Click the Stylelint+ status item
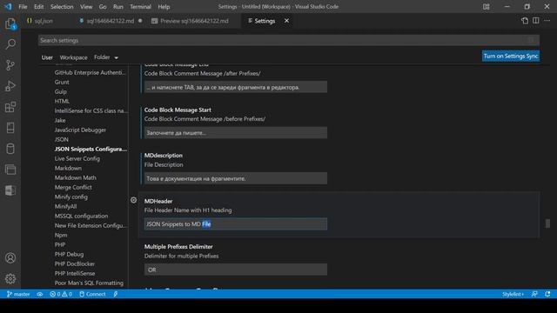557x313 pixels. [513, 294]
